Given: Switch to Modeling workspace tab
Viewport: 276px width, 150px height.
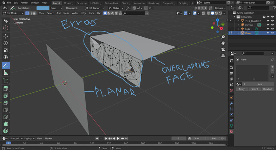Looking at the screenshot, I should coord(68,3).
